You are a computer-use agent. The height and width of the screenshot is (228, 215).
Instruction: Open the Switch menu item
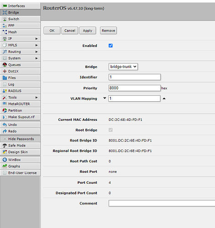(20, 19)
